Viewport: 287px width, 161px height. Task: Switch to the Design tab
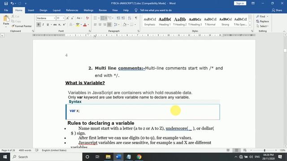[43, 10]
